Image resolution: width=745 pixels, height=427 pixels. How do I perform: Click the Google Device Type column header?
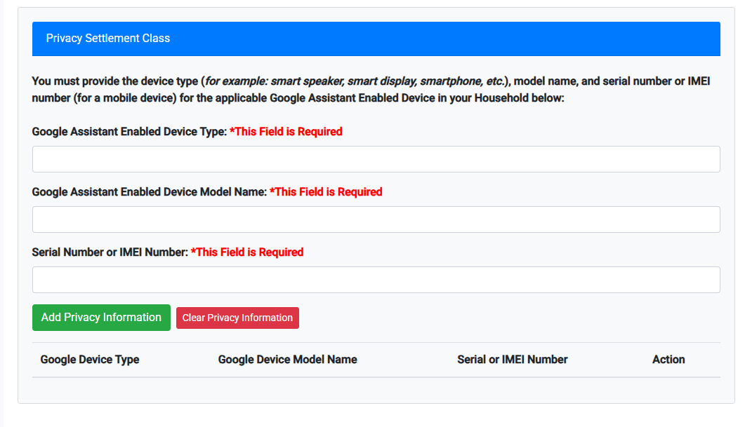coord(90,360)
